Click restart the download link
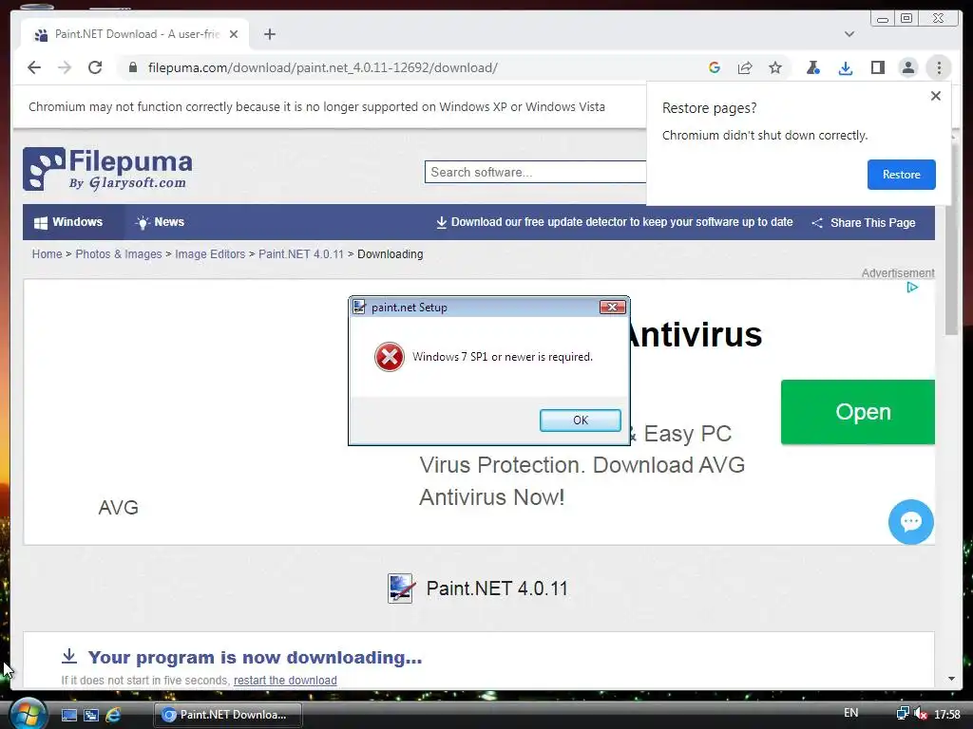973x729 pixels. 285,680
